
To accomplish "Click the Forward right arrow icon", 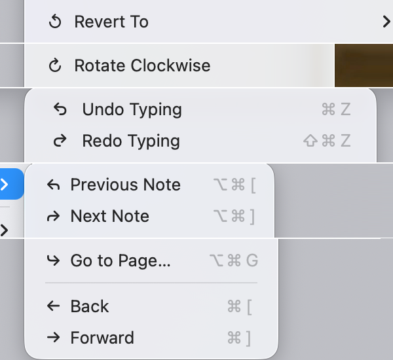I will pyautogui.click(x=53, y=338).
